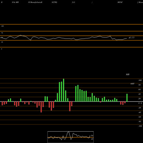
Task: Click the 70 level label on RSI axis
Action: point(2,33)
